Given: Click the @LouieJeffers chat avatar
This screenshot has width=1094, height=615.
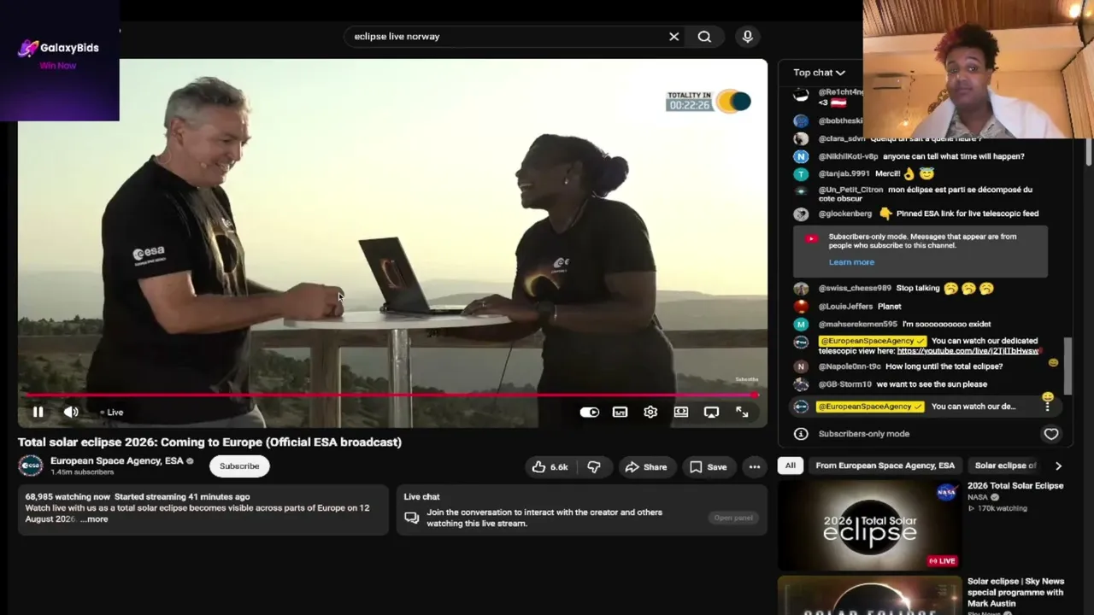Looking at the screenshot, I should (x=801, y=307).
